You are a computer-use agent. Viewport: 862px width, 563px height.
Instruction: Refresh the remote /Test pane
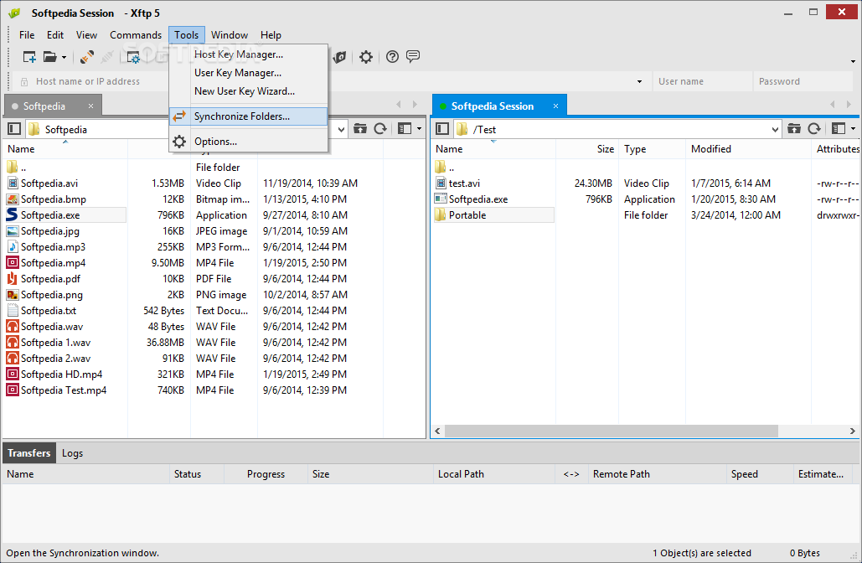814,129
